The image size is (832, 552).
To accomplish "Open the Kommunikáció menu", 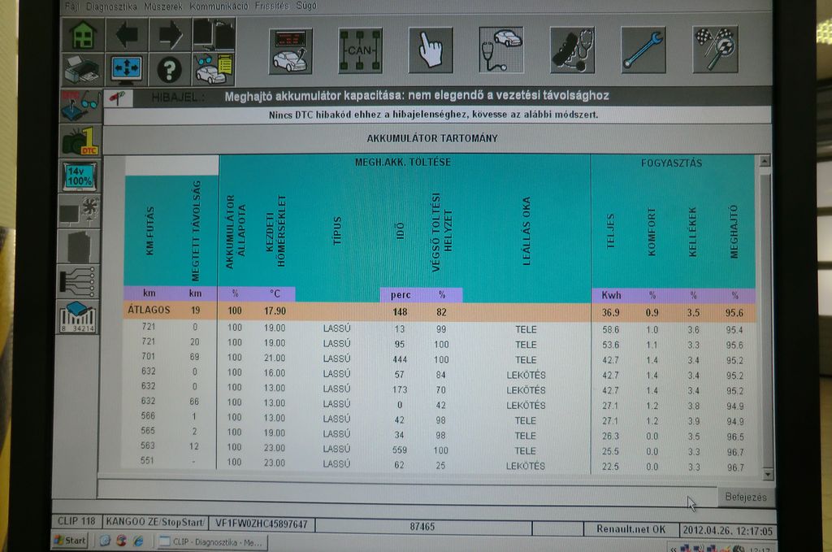I will (218, 6).
